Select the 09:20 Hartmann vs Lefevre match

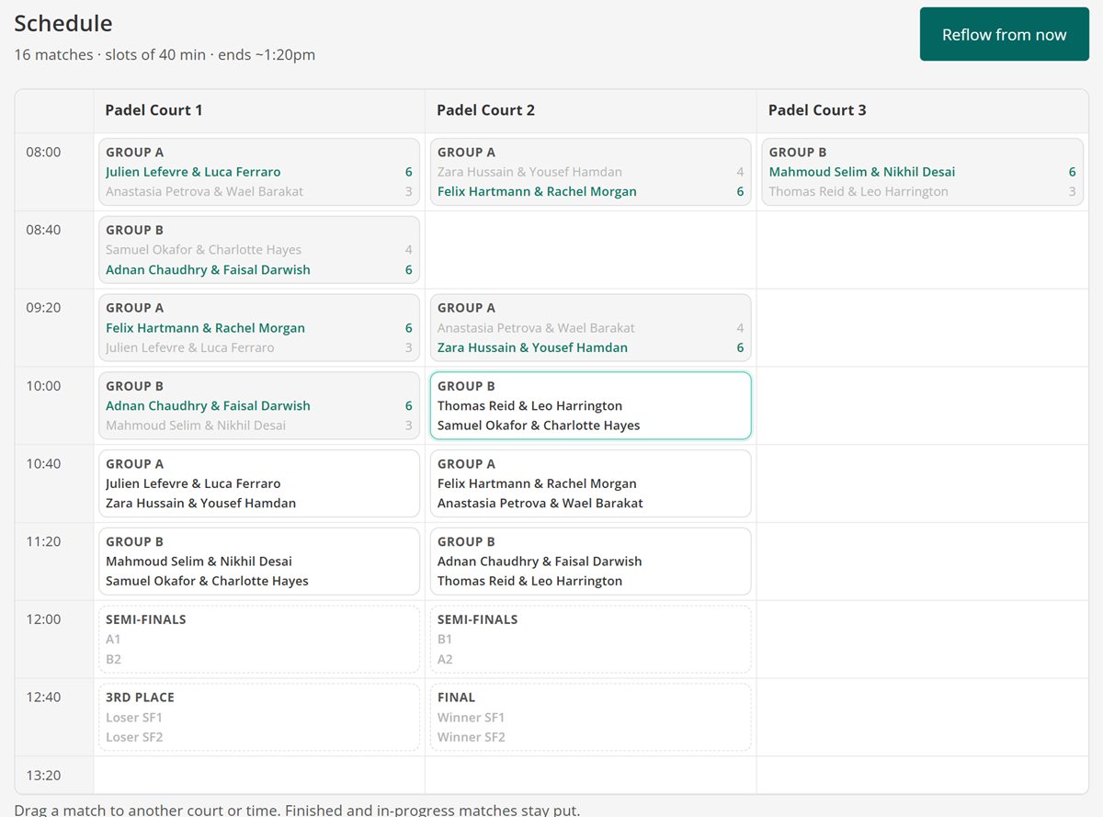(x=259, y=327)
